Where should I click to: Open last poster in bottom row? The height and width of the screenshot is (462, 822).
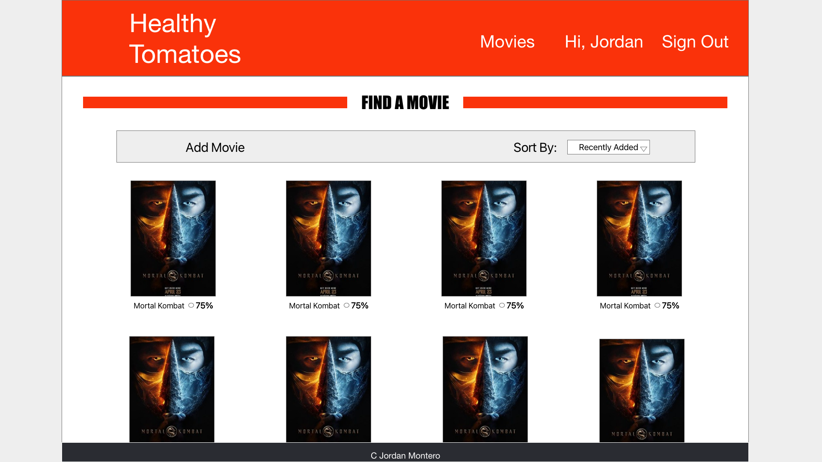642,390
